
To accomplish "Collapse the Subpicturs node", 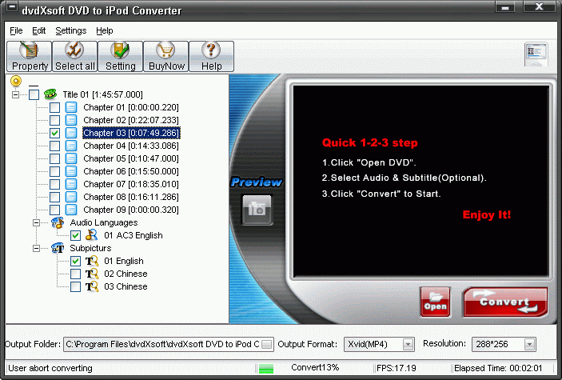I will click(36, 248).
